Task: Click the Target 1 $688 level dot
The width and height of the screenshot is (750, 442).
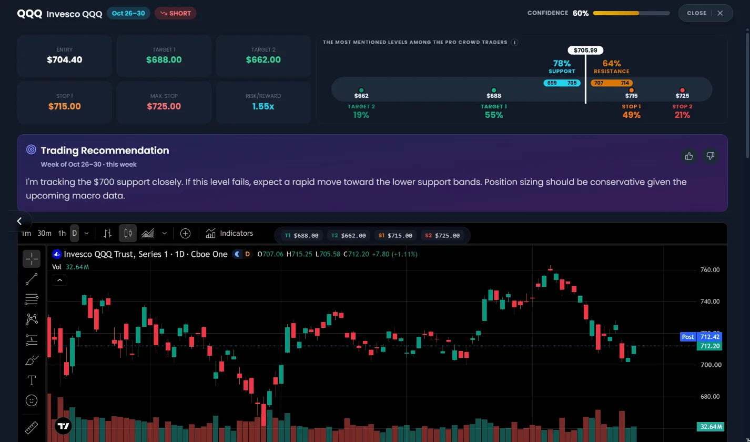Action: pos(493,91)
